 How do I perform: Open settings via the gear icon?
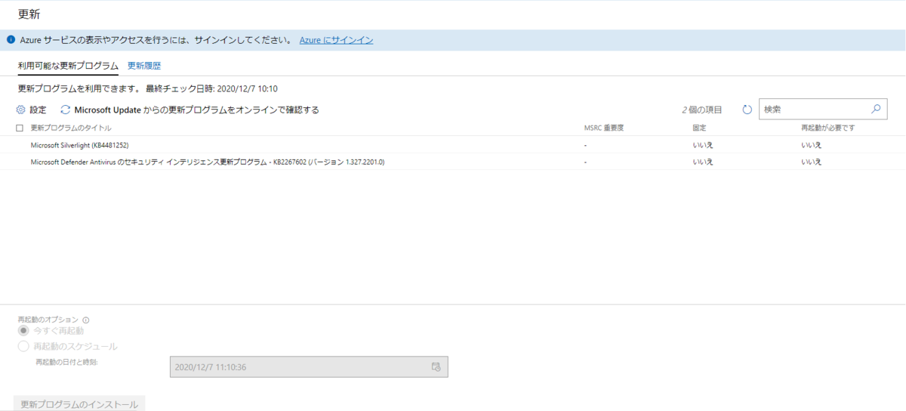(x=20, y=110)
